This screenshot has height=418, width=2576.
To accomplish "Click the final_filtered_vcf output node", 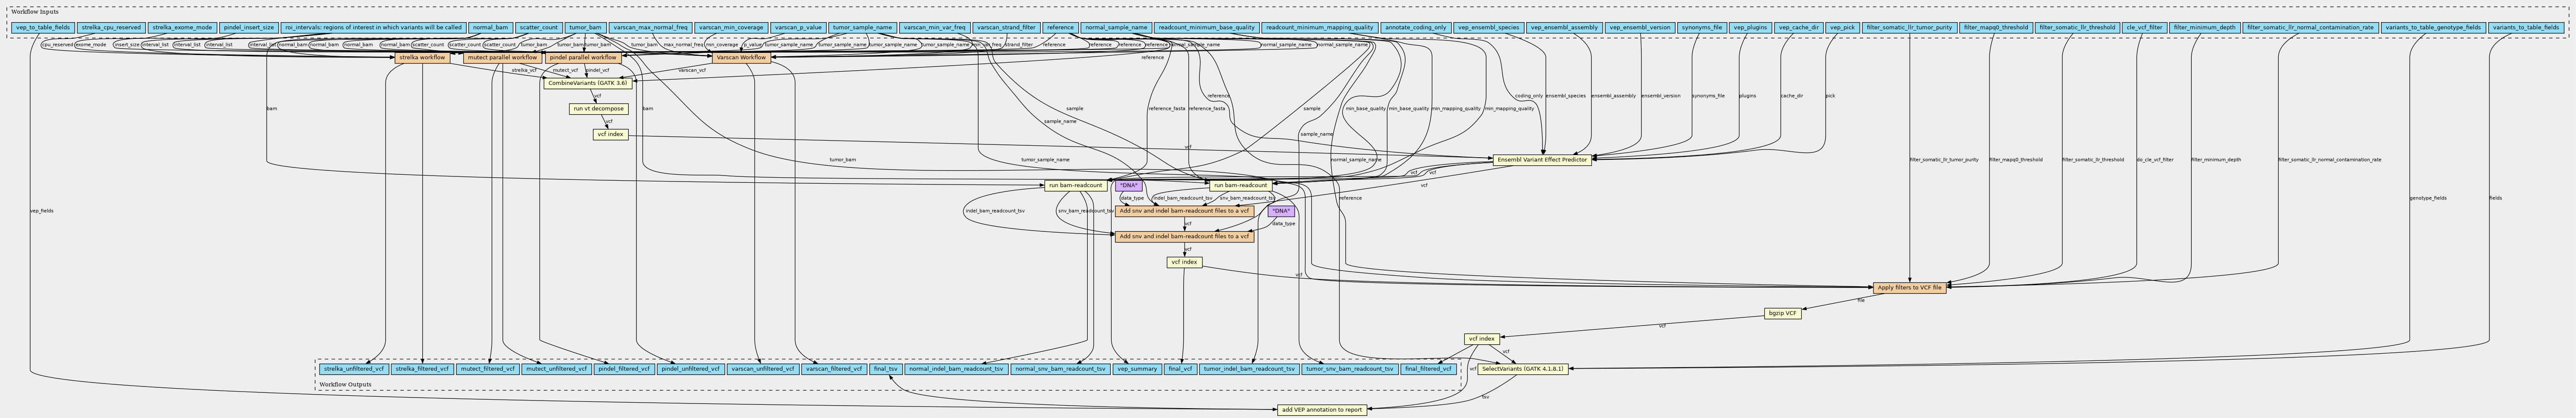I will pyautogui.click(x=1428, y=369).
